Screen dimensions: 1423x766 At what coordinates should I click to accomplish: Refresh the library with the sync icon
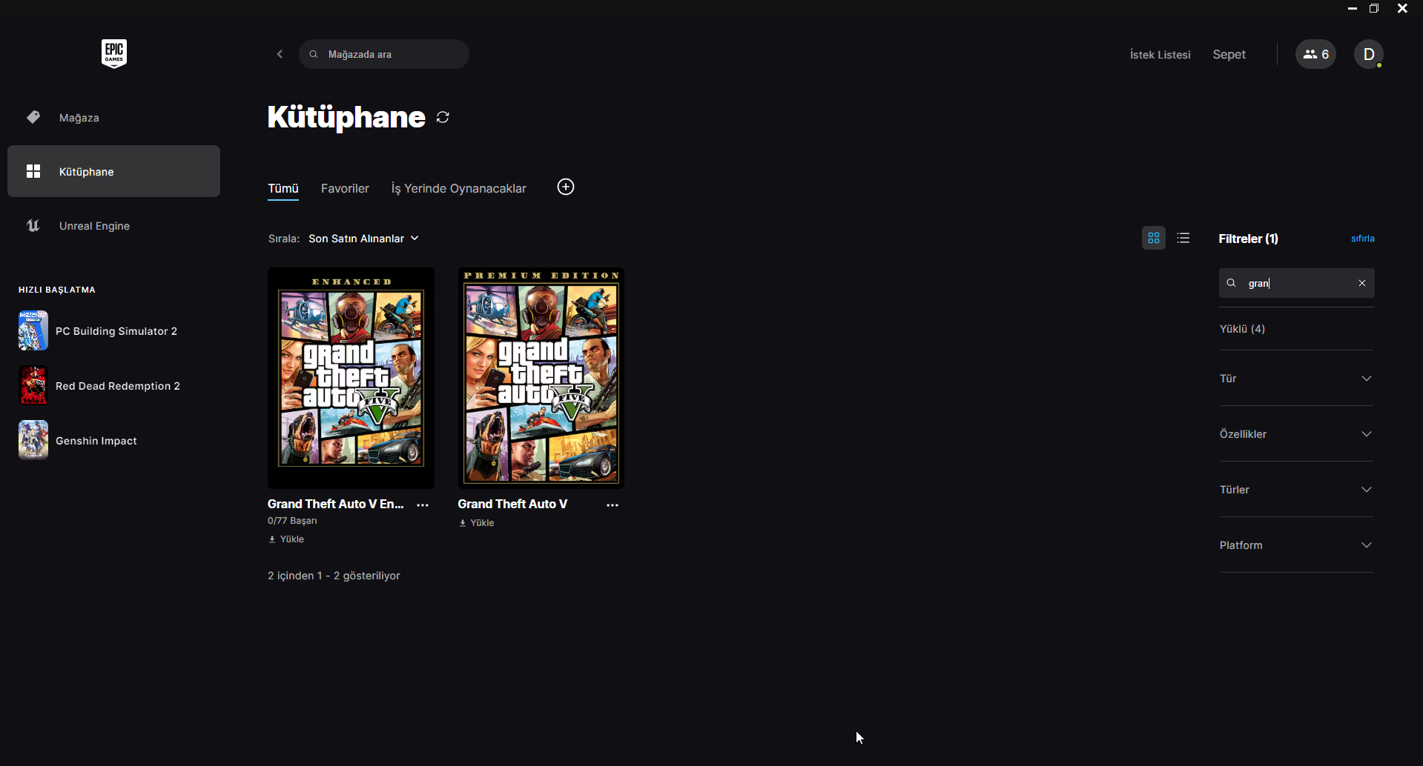pyautogui.click(x=443, y=117)
